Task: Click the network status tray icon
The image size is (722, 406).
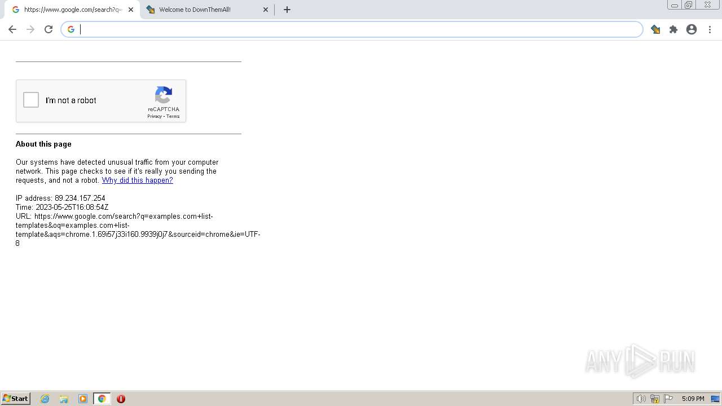Action: point(655,399)
